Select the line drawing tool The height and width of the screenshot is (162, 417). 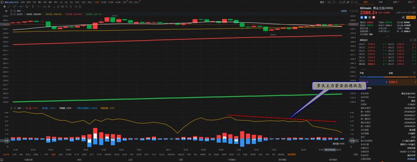click(x=8, y=6)
